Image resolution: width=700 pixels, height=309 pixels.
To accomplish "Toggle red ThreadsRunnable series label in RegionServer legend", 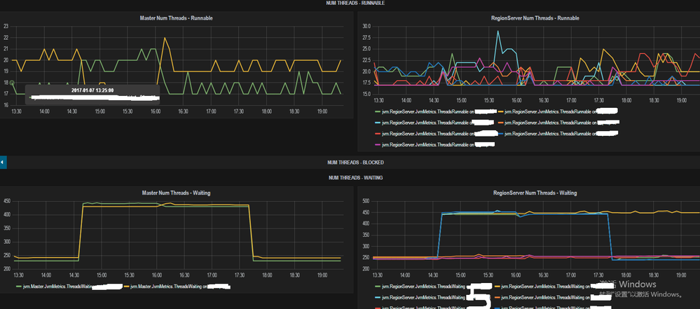I will coord(427,133).
